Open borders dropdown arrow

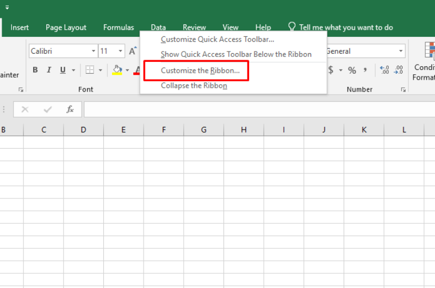(101, 71)
